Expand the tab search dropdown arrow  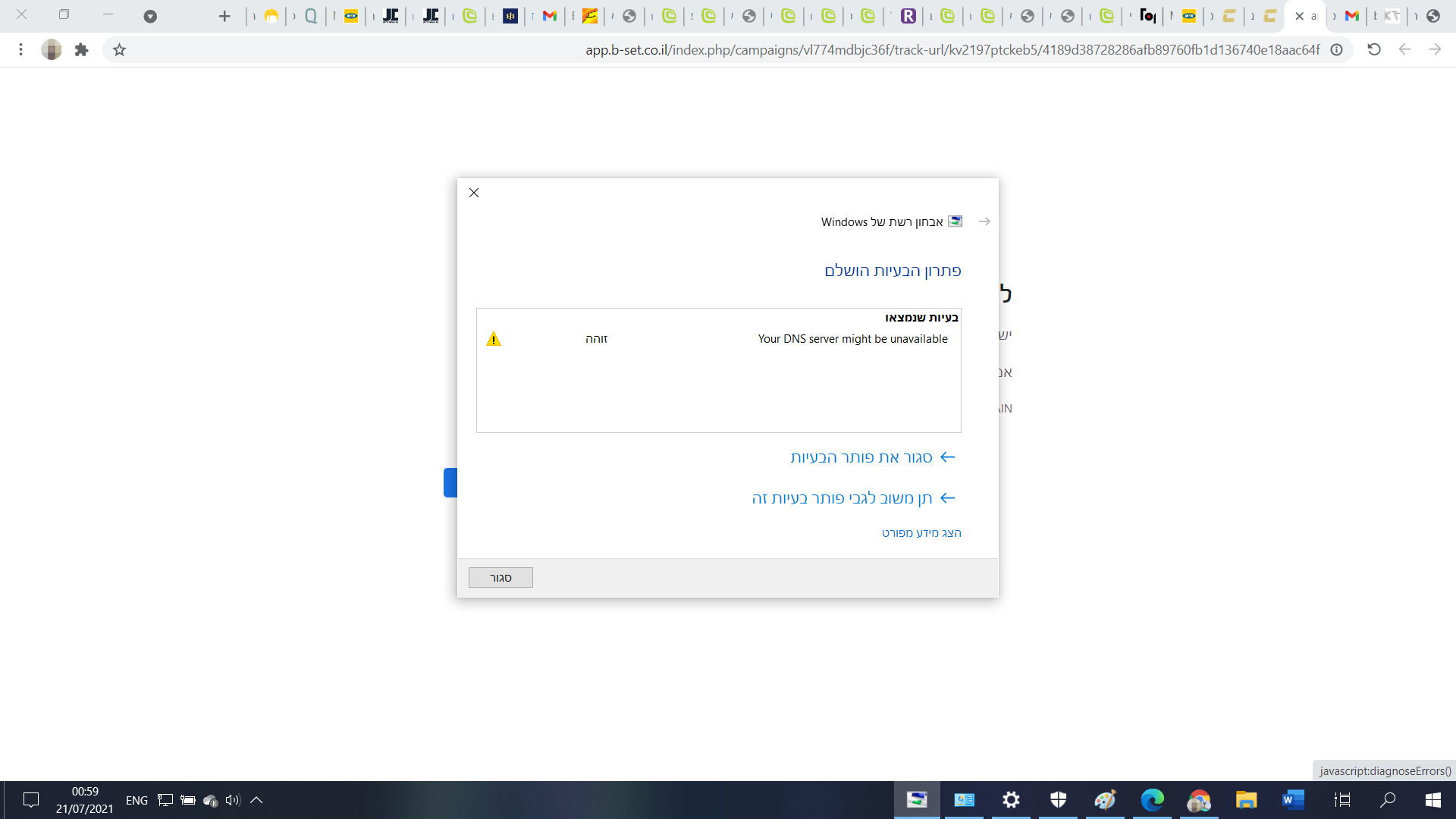pyautogui.click(x=150, y=16)
